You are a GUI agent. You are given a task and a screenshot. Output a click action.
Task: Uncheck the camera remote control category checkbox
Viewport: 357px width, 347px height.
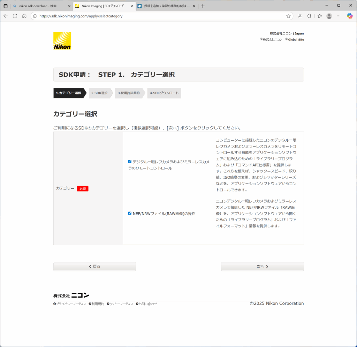coord(130,161)
